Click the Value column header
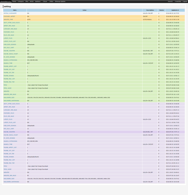Image resolution: width=188 pixels, height=195 pixels. pos(85,10)
